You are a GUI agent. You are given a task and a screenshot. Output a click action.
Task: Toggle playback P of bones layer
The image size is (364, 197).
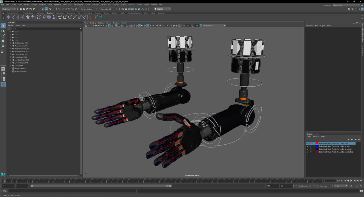tap(311, 144)
